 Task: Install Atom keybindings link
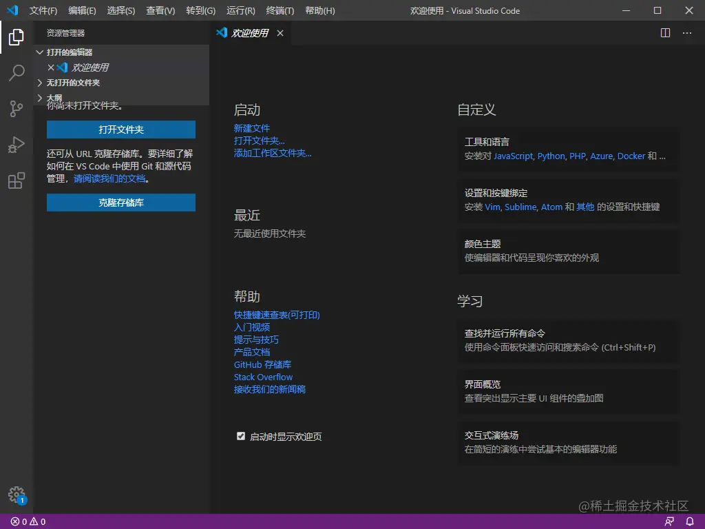(551, 207)
